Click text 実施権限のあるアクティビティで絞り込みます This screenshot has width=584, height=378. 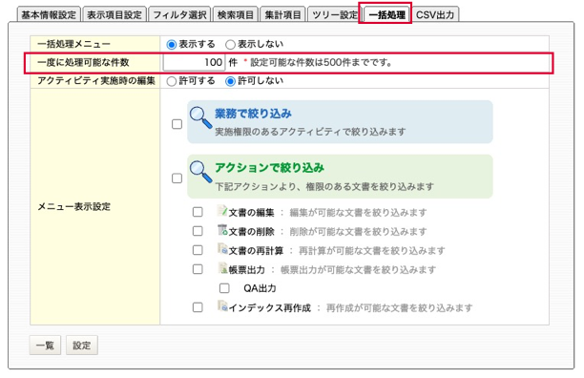pos(310,132)
